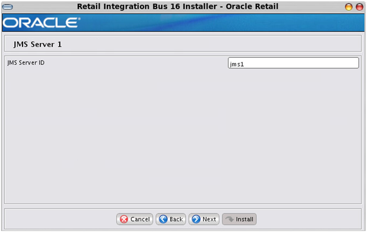Screen dimensions: 367x232
Task: Proceed with the Next button
Action: [x=204, y=219]
